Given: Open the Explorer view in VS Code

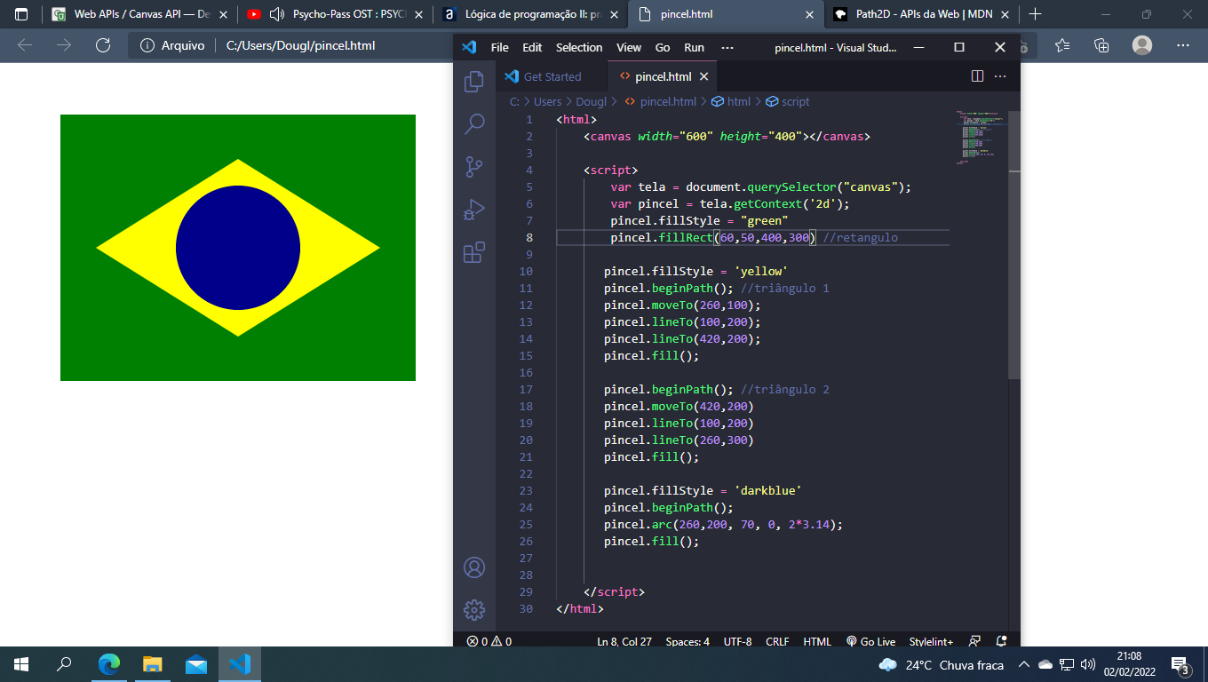Looking at the screenshot, I should point(474,81).
